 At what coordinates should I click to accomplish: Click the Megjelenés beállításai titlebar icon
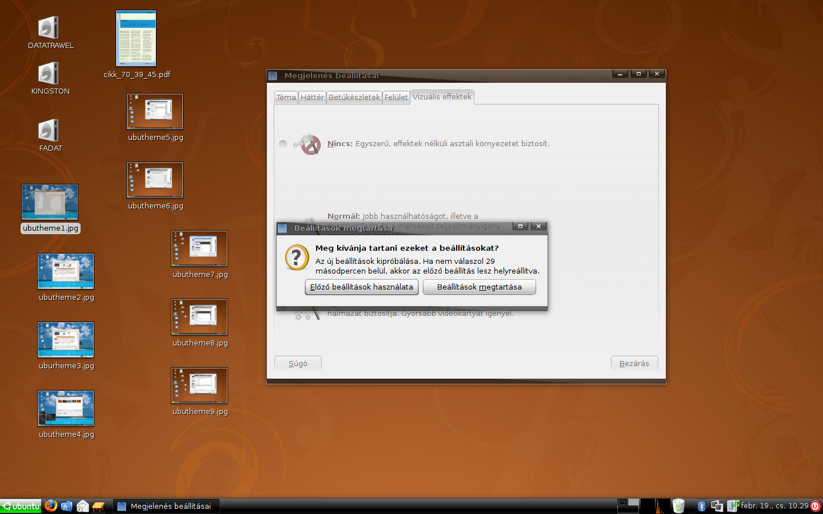pos(273,75)
